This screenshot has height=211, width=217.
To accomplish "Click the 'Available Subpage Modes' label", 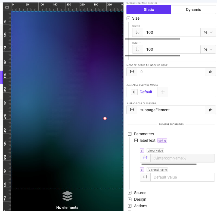I will (142, 85).
